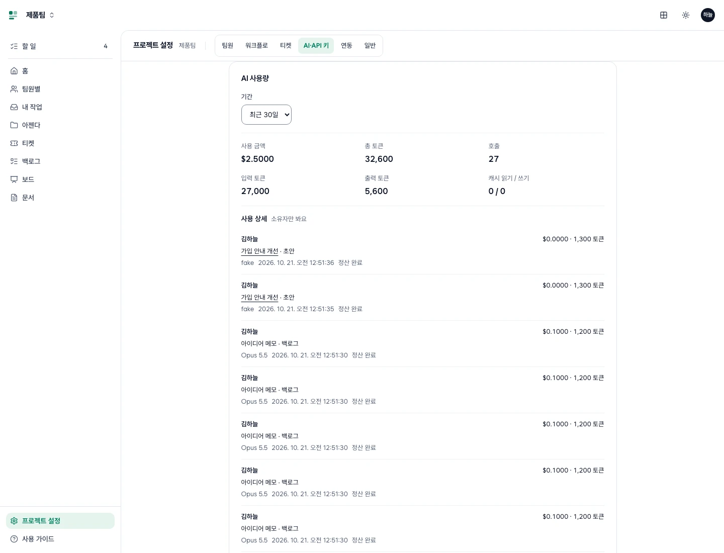Switch to the 연동 tab
The image size is (724, 553).
(x=346, y=46)
